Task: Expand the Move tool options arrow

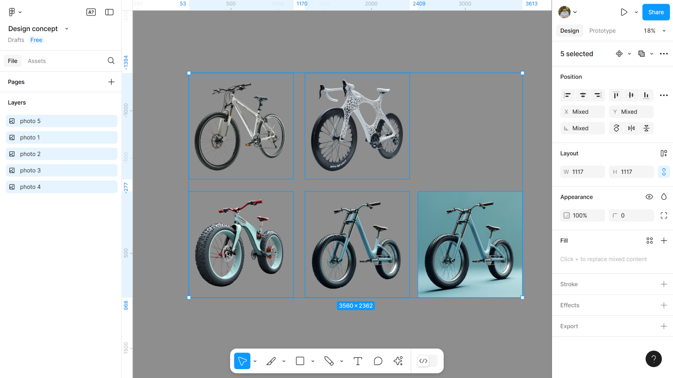Action: 255,361
